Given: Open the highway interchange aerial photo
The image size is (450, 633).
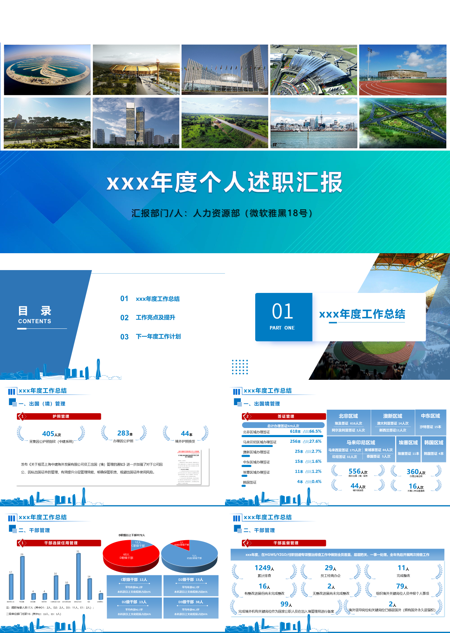Looking at the screenshot, I should pos(403,123).
